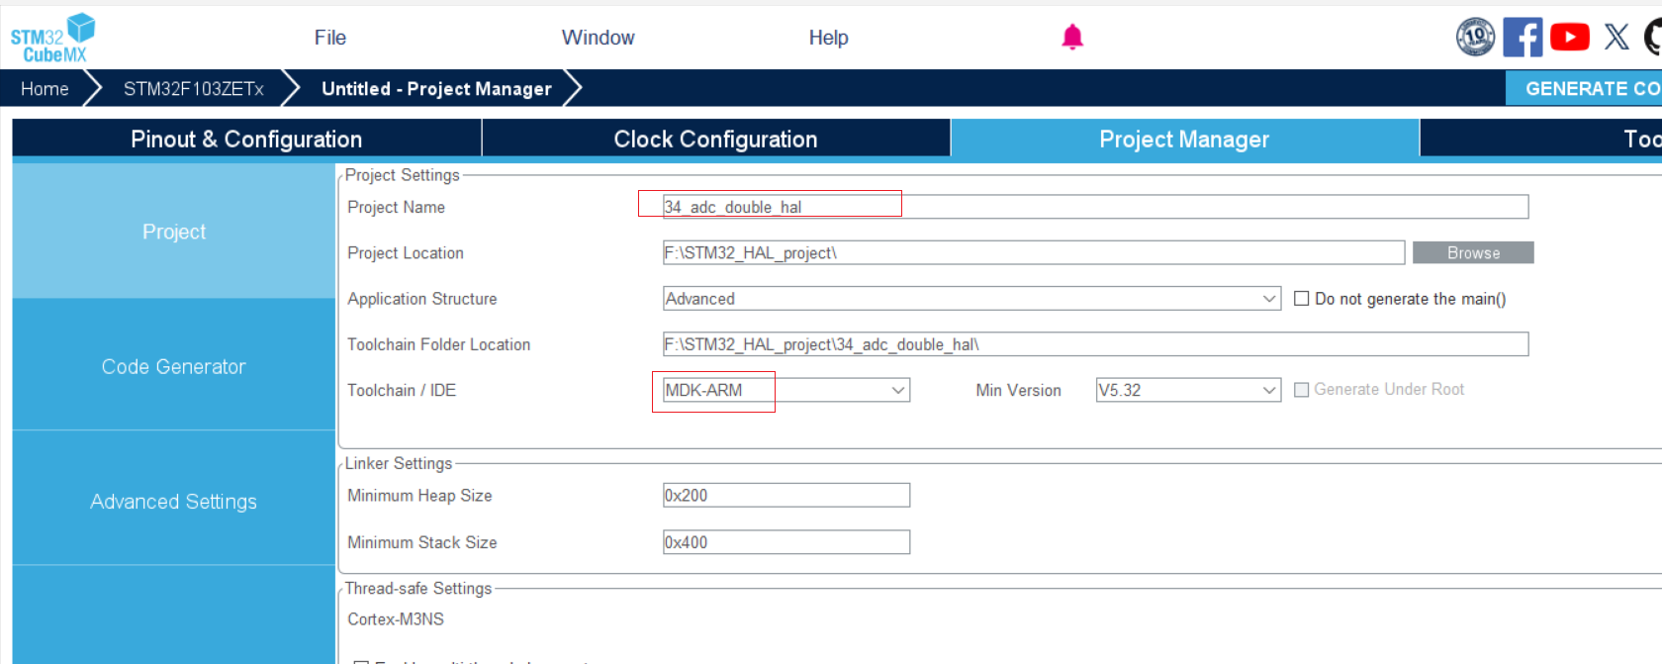Viewport: 1662px width, 664px height.
Task: Click the Minimum Stack Size field
Action: click(x=785, y=542)
